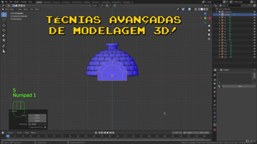
Task: Open the Material properties tab icon
Action: 215,125
